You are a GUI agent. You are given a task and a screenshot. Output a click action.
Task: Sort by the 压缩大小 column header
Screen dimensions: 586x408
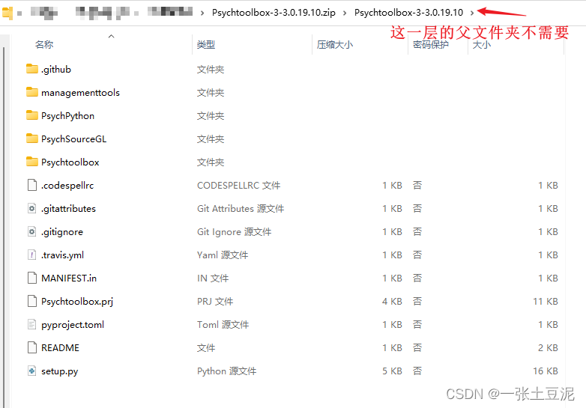click(x=335, y=45)
